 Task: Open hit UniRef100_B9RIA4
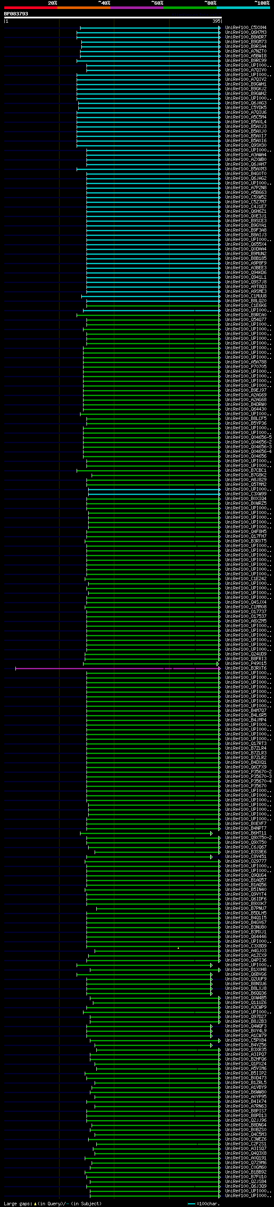pyautogui.click(x=246, y=46)
